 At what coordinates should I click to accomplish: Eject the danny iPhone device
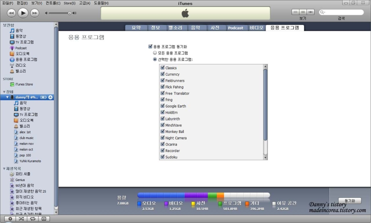pos(50,97)
